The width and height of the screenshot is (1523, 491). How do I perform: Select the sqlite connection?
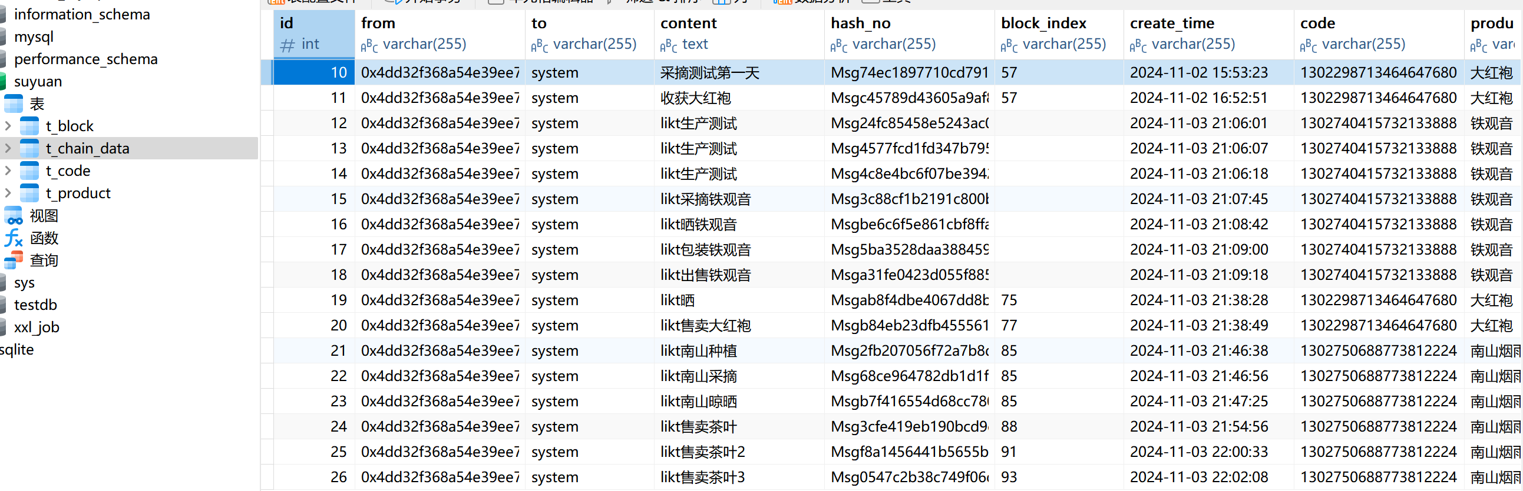point(17,350)
